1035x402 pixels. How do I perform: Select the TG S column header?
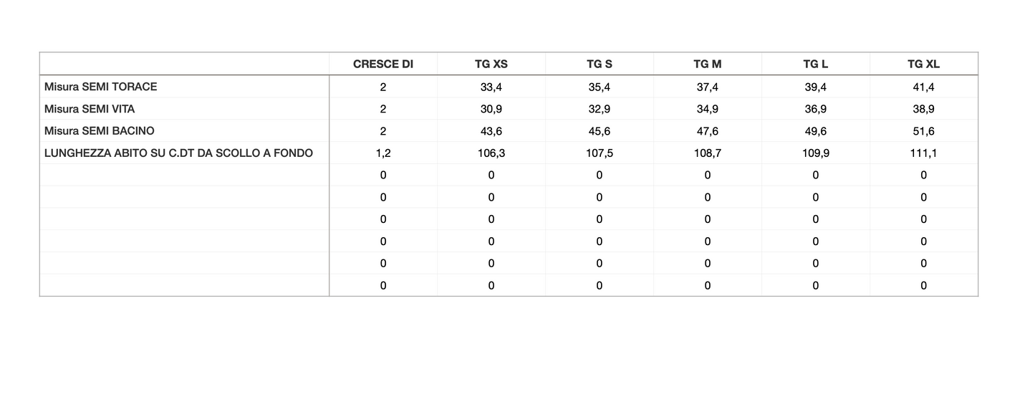599,64
